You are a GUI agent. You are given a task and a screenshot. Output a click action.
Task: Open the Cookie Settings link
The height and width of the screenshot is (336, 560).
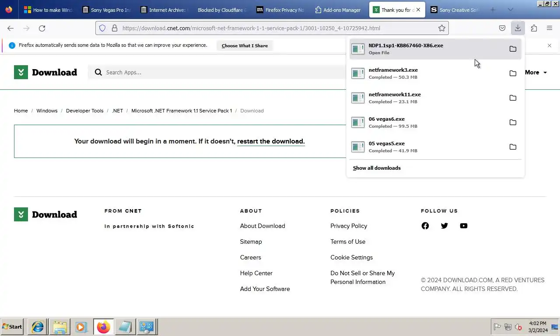coord(352,257)
